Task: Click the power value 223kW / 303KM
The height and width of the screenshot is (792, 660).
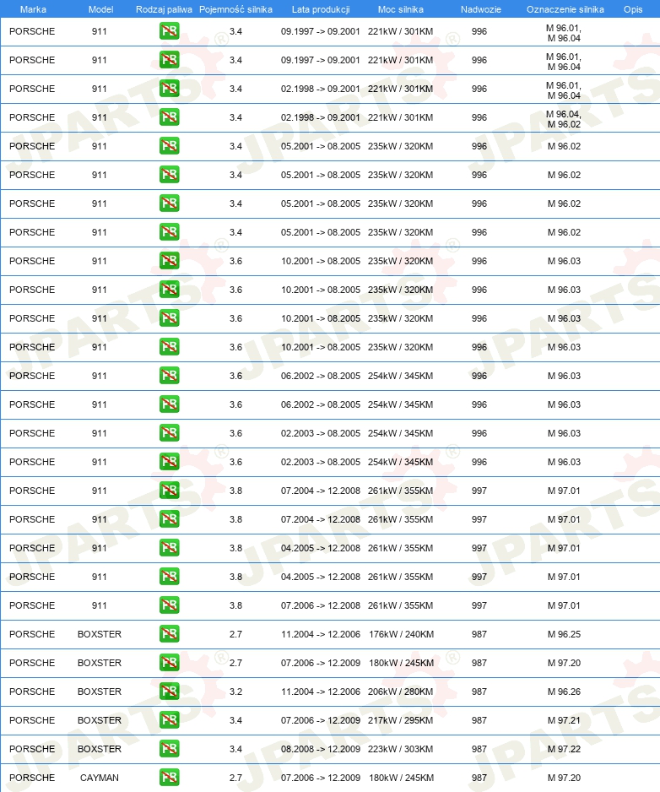Action: coord(400,749)
